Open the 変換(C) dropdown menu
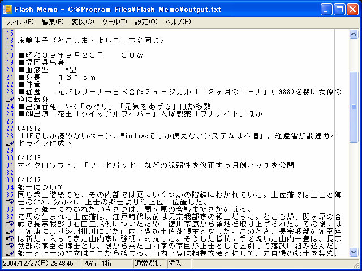Screen dimensions: 362x271 (83, 22)
